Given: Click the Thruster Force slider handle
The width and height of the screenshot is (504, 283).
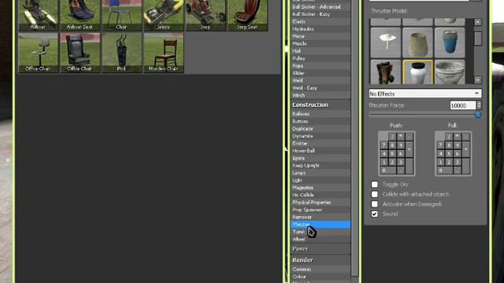Looking at the screenshot, I should coord(478,115).
